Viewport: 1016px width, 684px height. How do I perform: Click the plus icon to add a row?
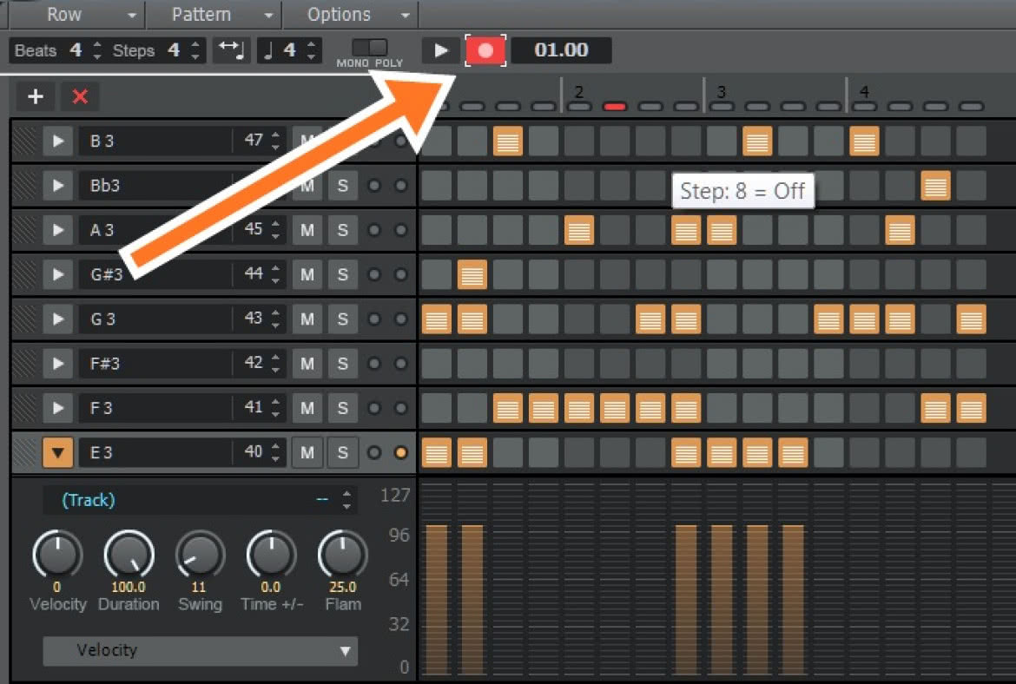pyautogui.click(x=35, y=96)
